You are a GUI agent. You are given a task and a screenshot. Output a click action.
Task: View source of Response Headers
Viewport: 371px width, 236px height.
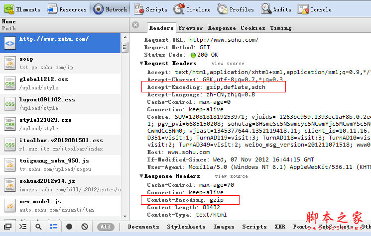click(231, 176)
